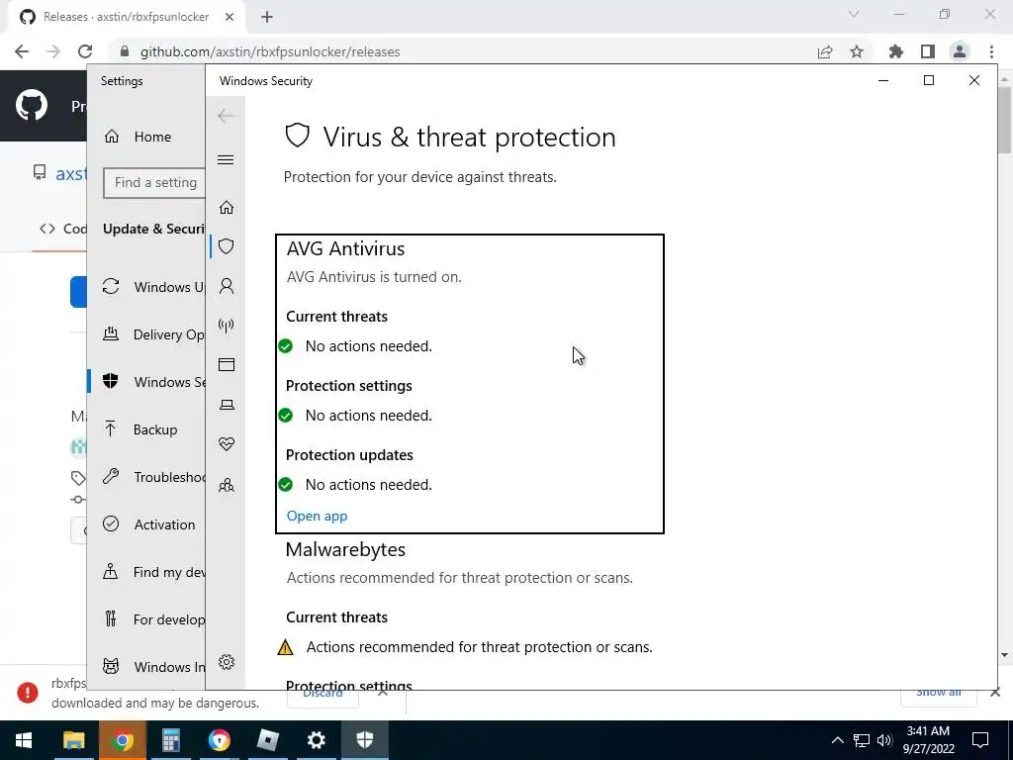Bookmark this page with the star icon
This screenshot has height=760, width=1013.
click(x=857, y=51)
